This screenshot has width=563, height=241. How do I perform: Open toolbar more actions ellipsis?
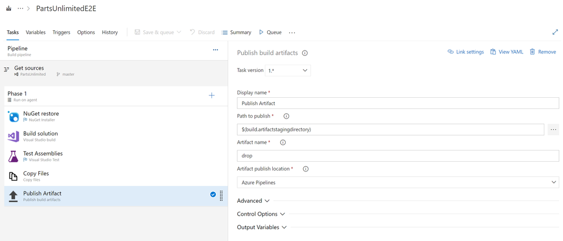click(x=292, y=33)
